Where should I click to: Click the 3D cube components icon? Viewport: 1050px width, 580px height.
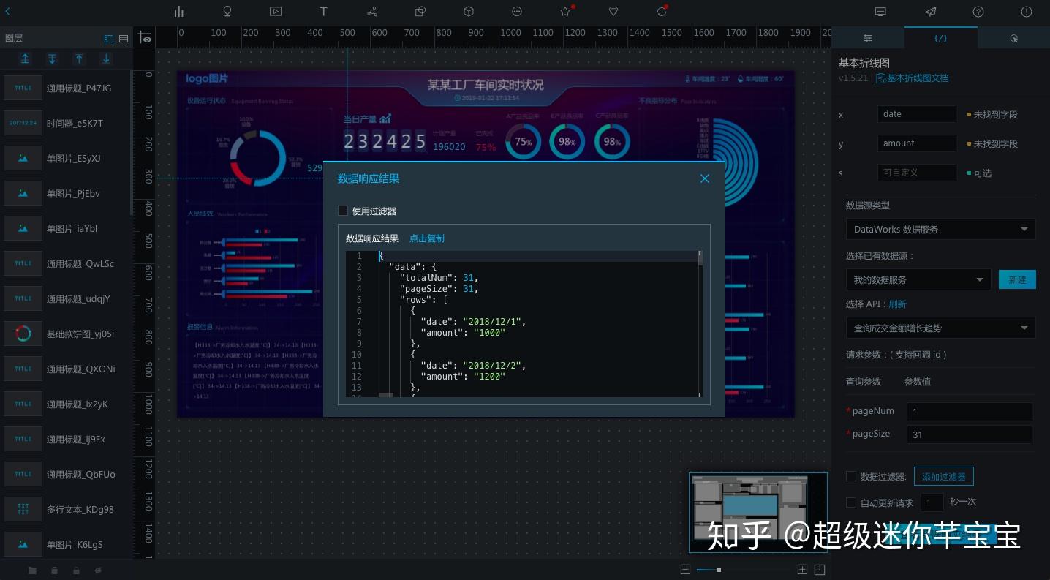tap(468, 12)
